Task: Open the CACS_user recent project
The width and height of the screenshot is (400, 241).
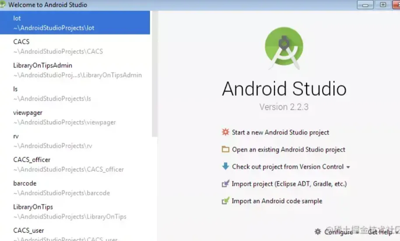Action: click(x=75, y=234)
